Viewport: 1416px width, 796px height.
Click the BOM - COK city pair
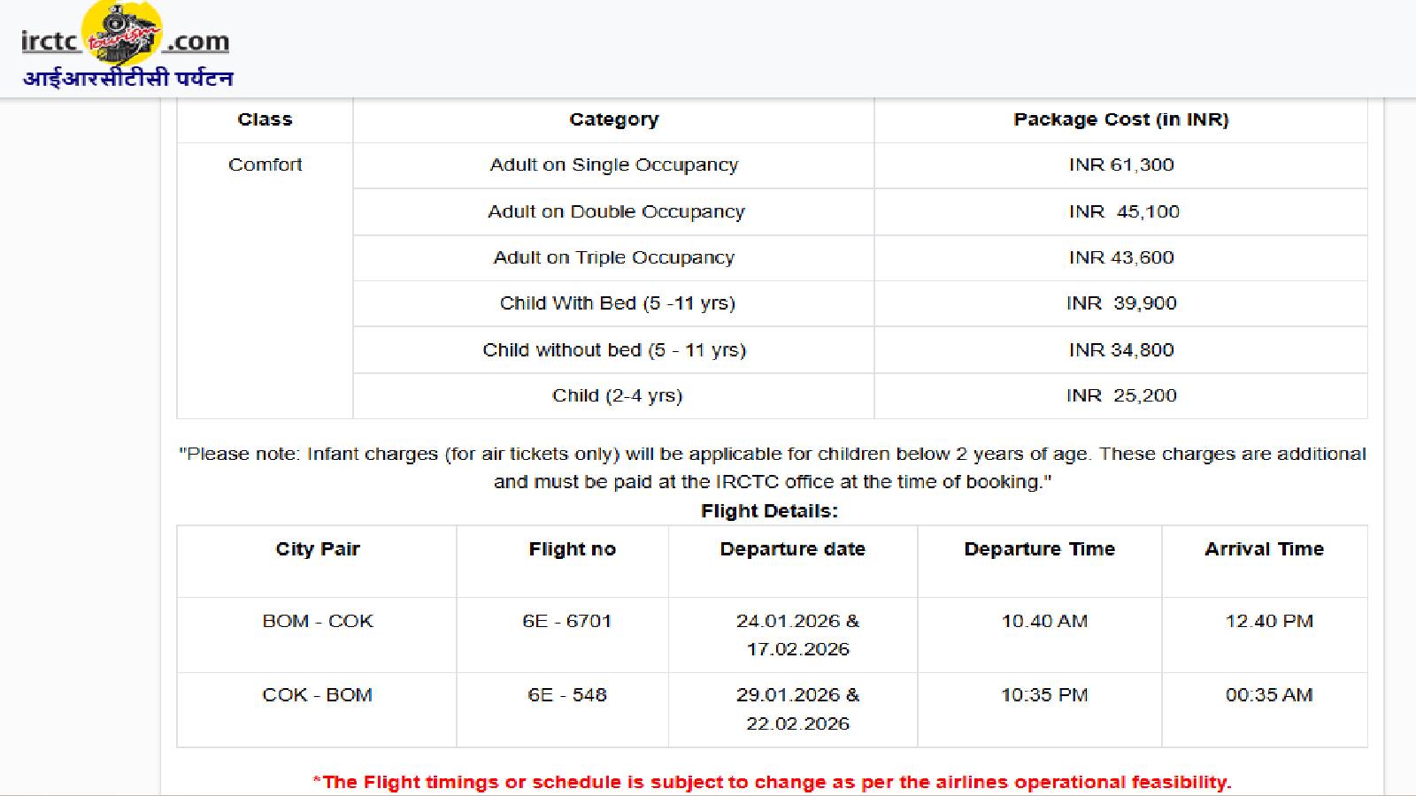[317, 622]
